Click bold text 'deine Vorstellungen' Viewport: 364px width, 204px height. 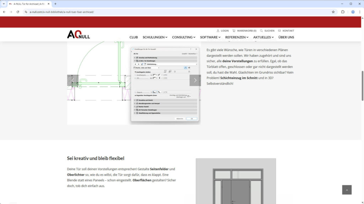(x=237, y=61)
